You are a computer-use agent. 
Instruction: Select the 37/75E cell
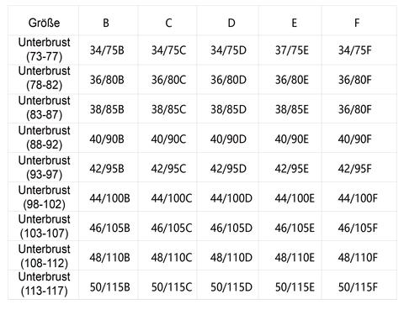tap(291, 50)
